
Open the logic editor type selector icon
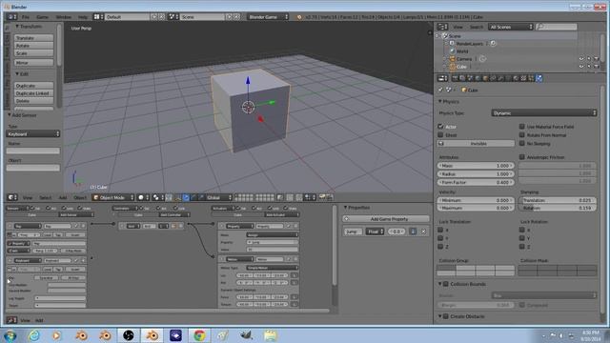[x=11, y=320]
